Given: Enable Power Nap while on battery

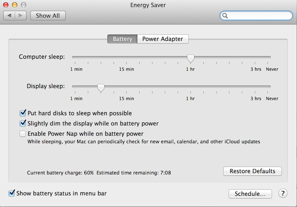Looking at the screenshot, I should [23, 134].
